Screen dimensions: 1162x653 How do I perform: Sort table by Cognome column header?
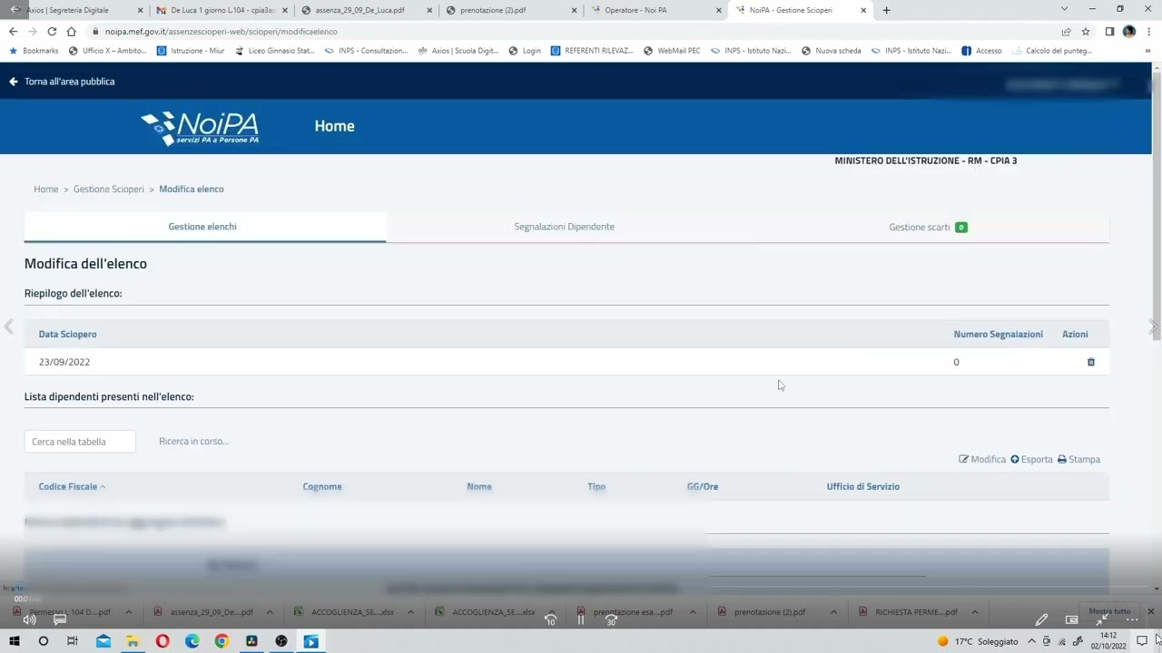click(x=322, y=487)
